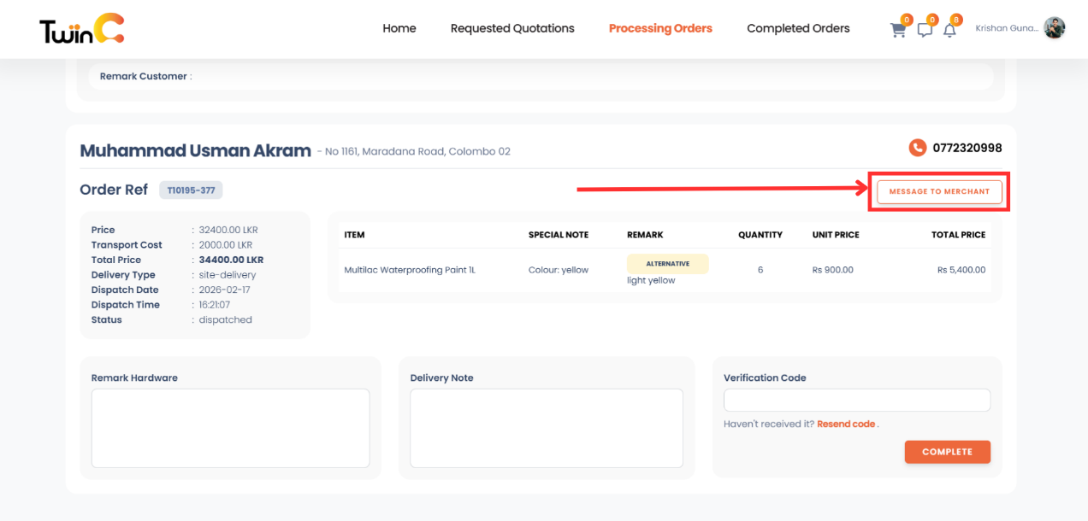Click the Message to Merchant button
The height and width of the screenshot is (521, 1088).
click(x=938, y=191)
